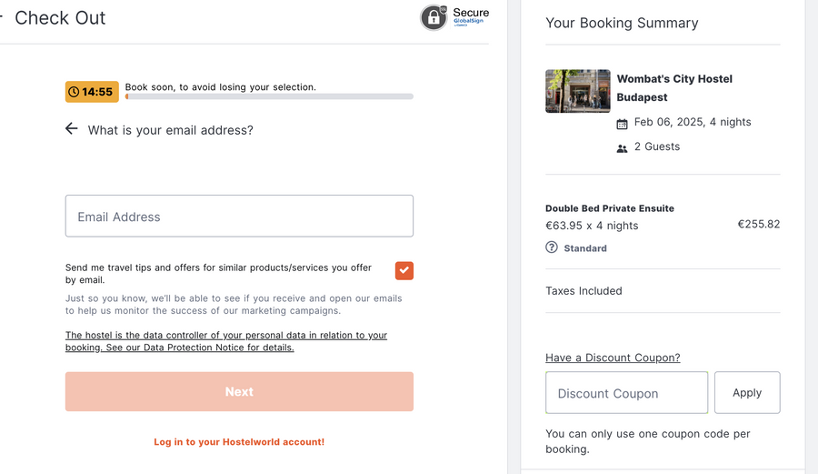
Task: Click the countdown timer clock badge
Action: (x=92, y=92)
